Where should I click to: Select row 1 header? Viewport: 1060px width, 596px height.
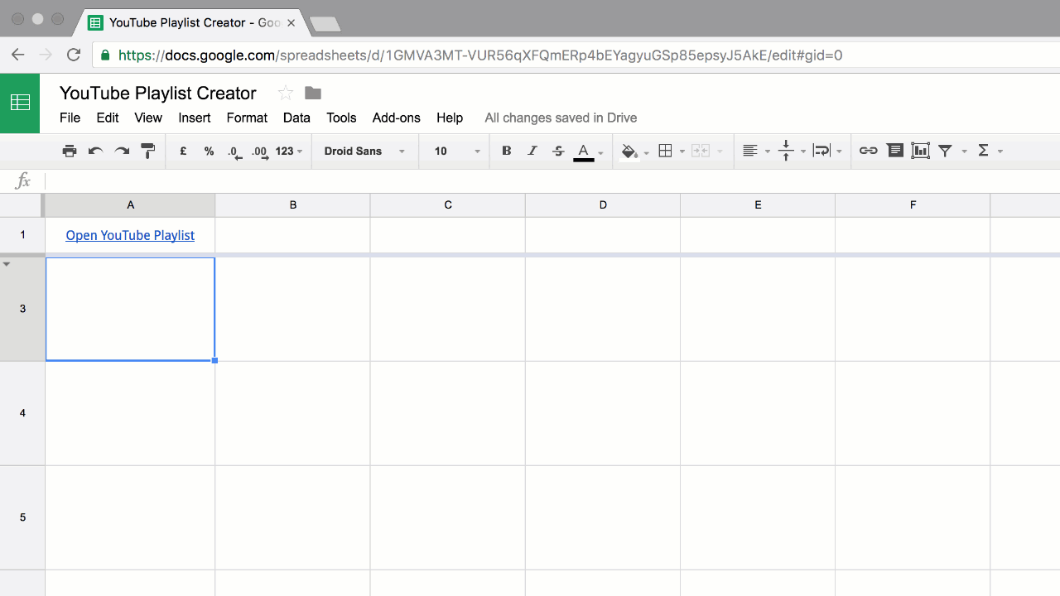[x=22, y=235]
